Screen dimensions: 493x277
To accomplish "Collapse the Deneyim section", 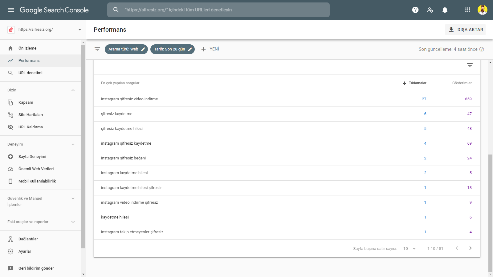I will click(73, 144).
